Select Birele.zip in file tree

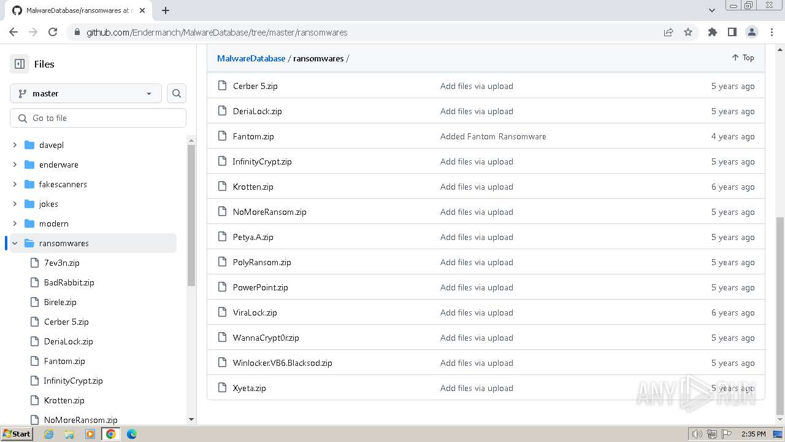60,302
